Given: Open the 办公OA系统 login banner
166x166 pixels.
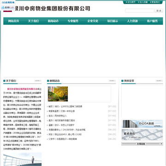Looking at the screenshot, I should coord(142,124).
